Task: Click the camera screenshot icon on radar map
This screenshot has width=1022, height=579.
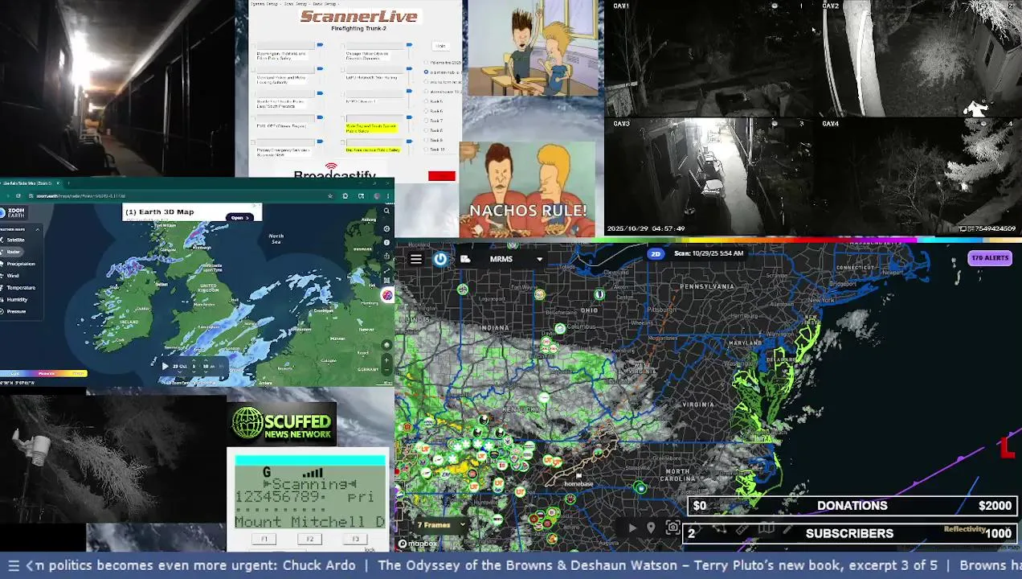Action: click(672, 528)
